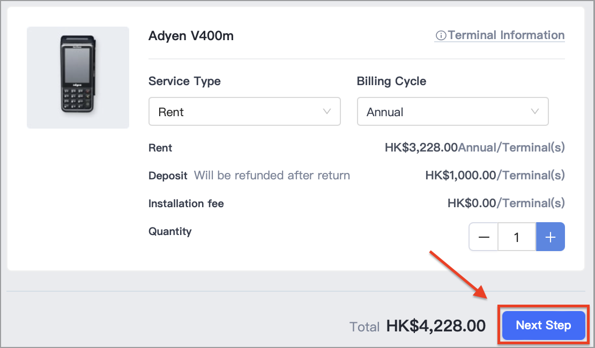The image size is (595, 348).
Task: Click the Service Type dropdown chevron arrow
Action: [x=327, y=111]
